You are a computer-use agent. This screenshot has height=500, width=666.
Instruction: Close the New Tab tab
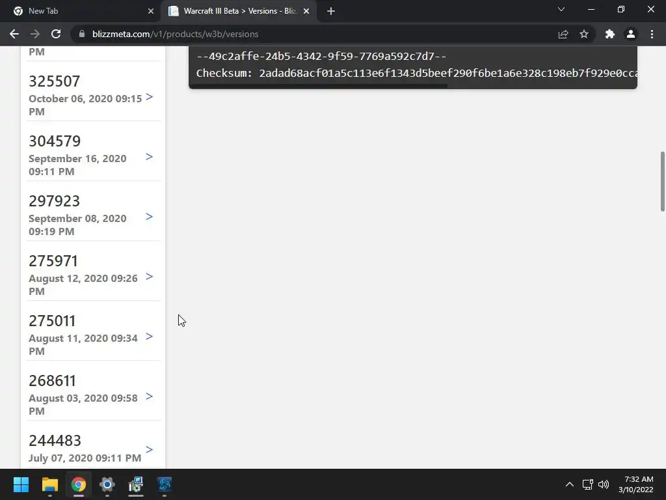[x=150, y=11]
